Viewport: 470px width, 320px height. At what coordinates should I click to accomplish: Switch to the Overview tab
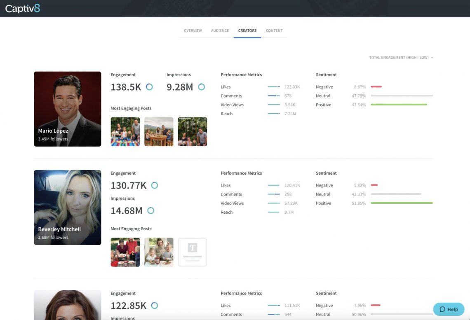(192, 30)
